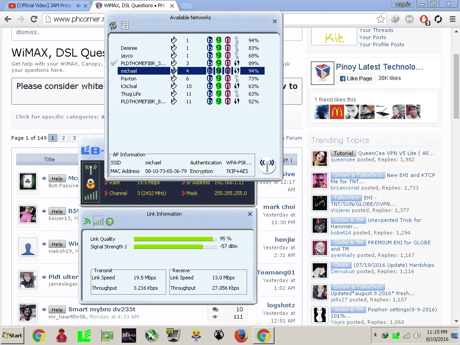Select the highlighted michael network

tap(190, 71)
